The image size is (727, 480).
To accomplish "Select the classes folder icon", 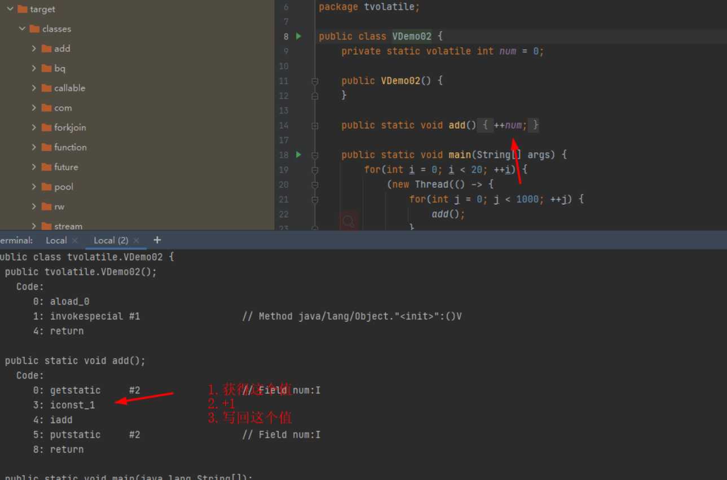I will (34, 29).
